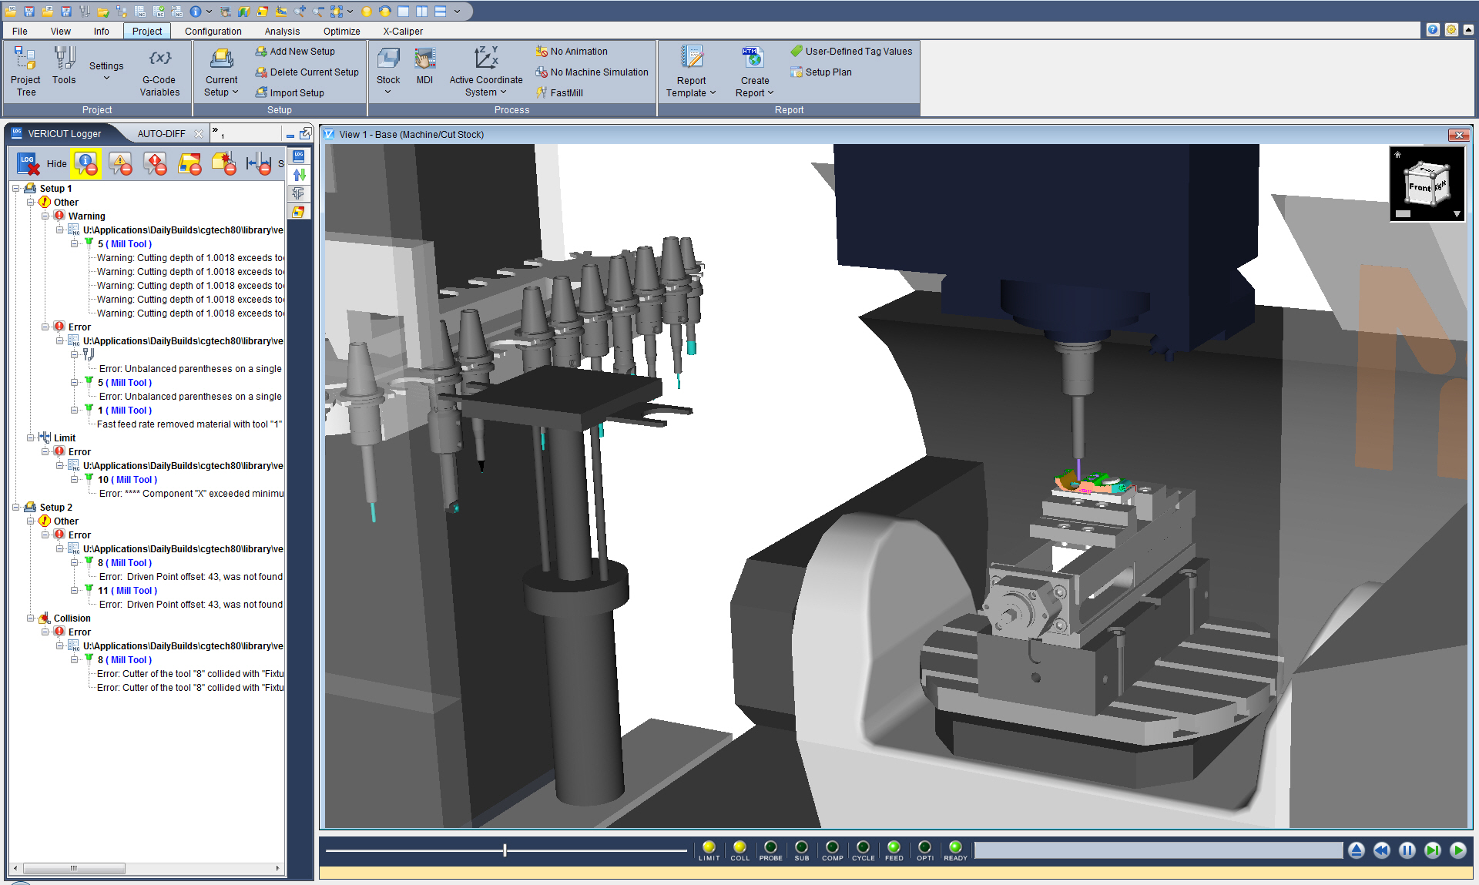Select the two vertical views layout icon

(421, 12)
